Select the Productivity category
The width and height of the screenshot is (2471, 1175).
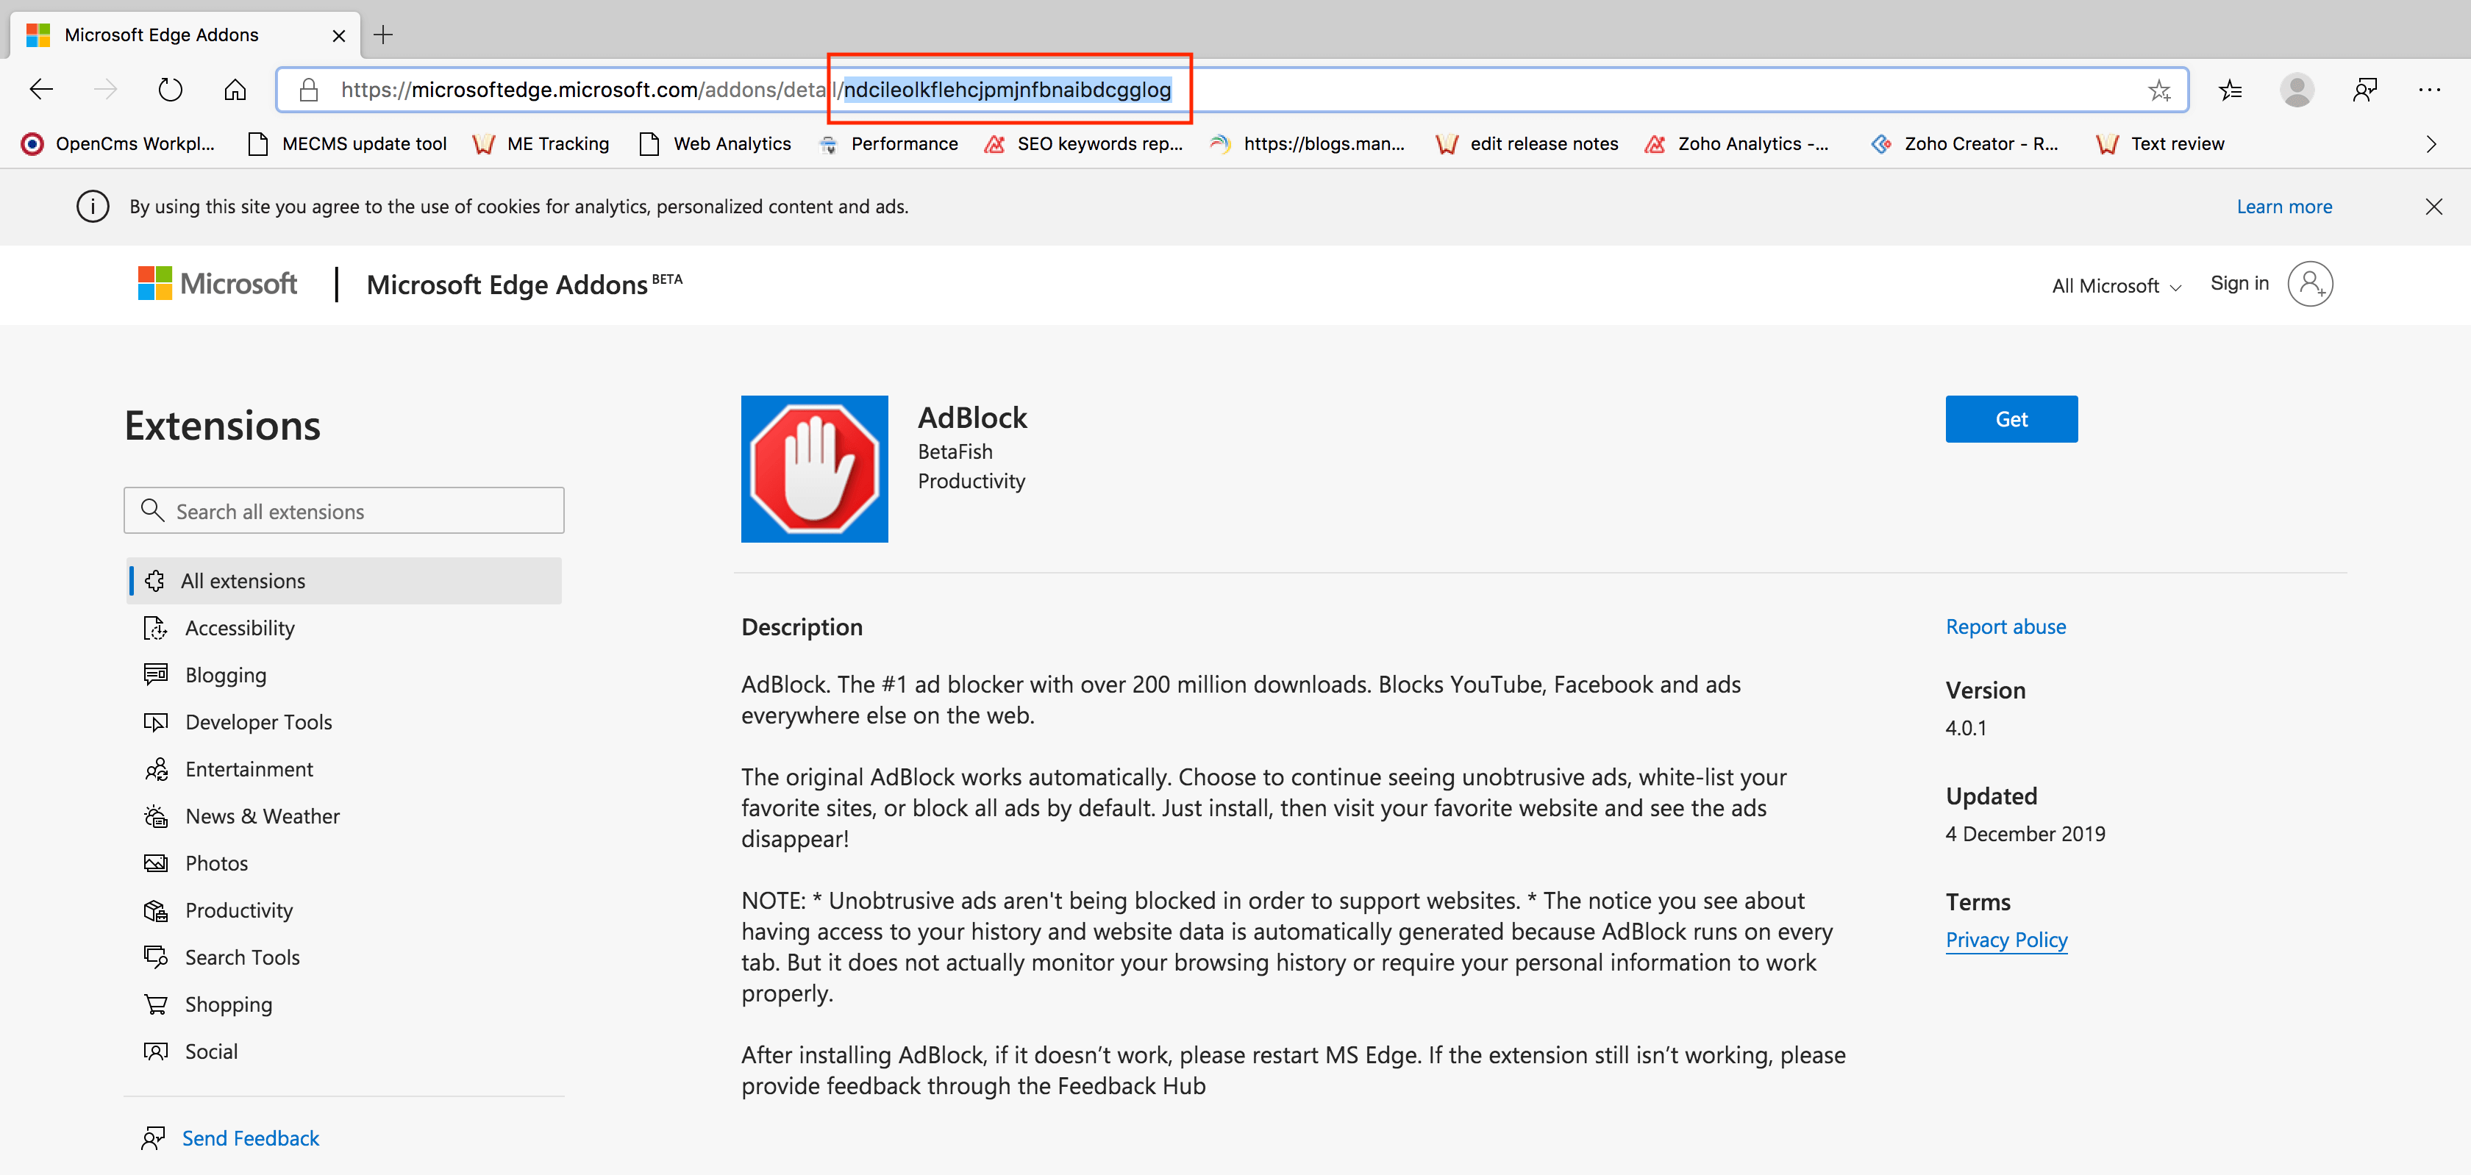(x=238, y=910)
